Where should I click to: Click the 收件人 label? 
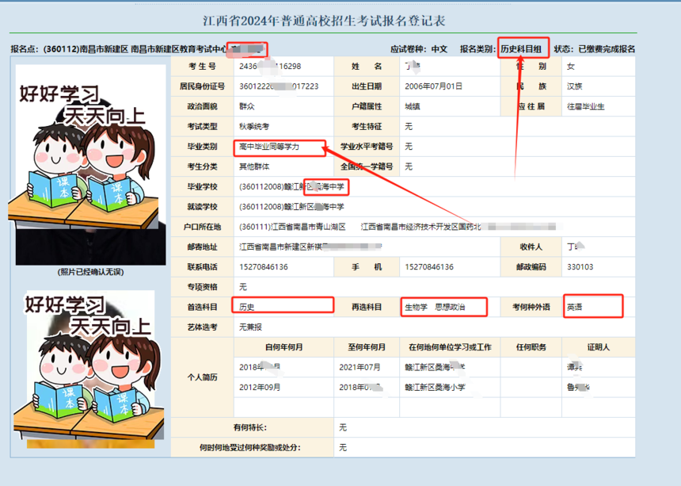(531, 247)
